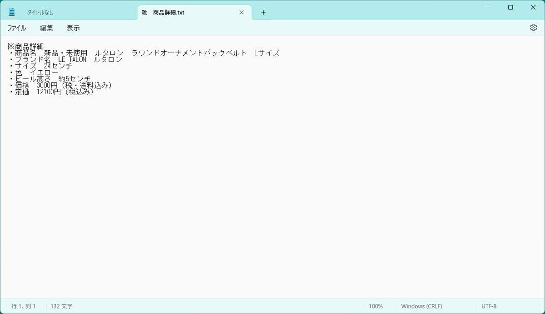Maximize the Notepad window

pyautogui.click(x=510, y=7)
